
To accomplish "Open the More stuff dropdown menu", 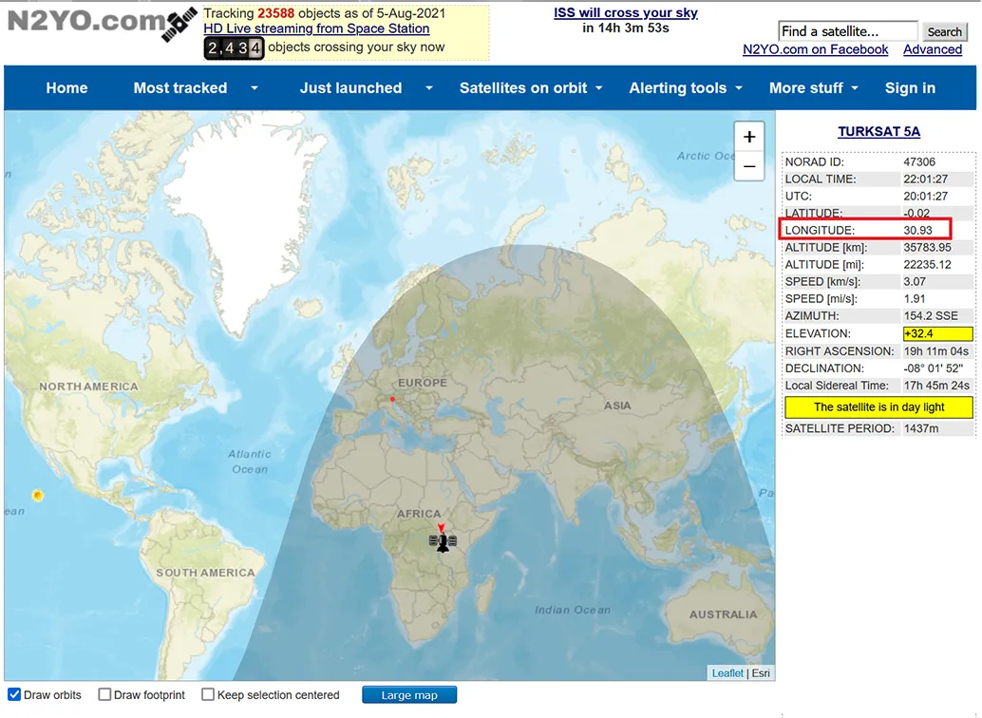I will point(813,88).
